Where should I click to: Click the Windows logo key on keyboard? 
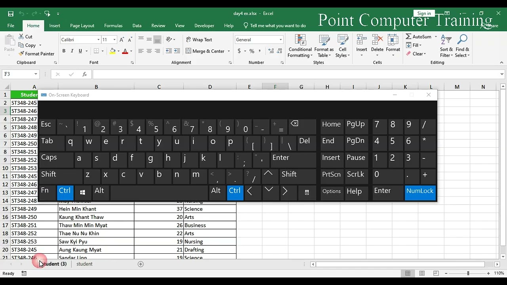pyautogui.click(x=83, y=192)
